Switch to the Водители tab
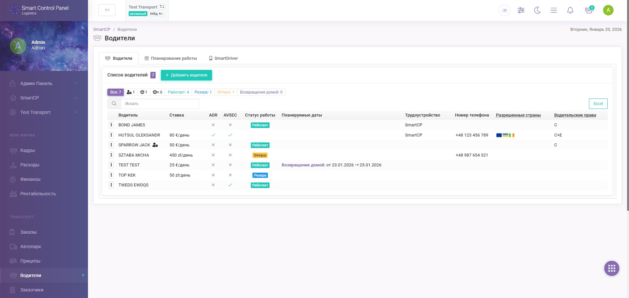 point(119,58)
